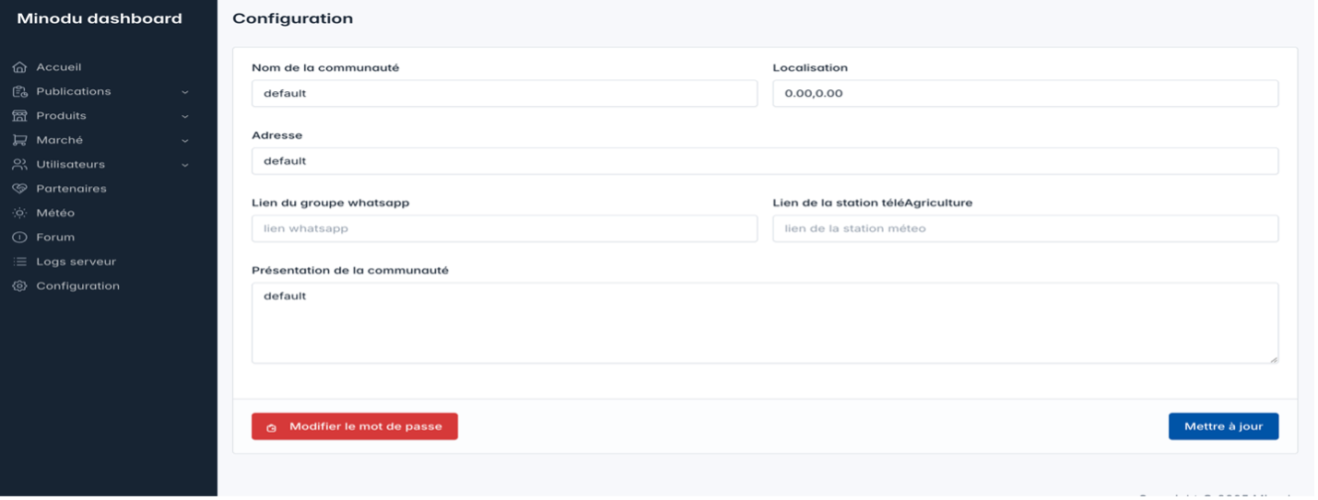Expand the Publications submenu chevron

(x=184, y=92)
